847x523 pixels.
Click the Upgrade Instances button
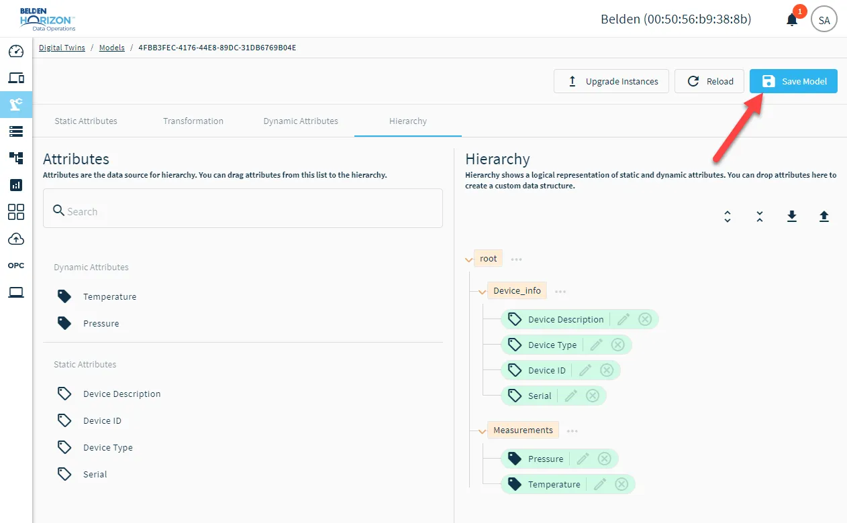(x=611, y=81)
